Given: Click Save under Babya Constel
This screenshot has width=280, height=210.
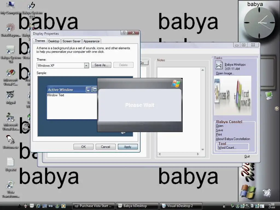Looking at the screenshot, I should pos(219,130).
